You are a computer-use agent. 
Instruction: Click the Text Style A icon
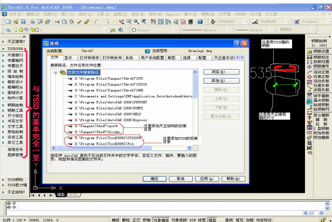pyautogui.click(x=213, y=22)
